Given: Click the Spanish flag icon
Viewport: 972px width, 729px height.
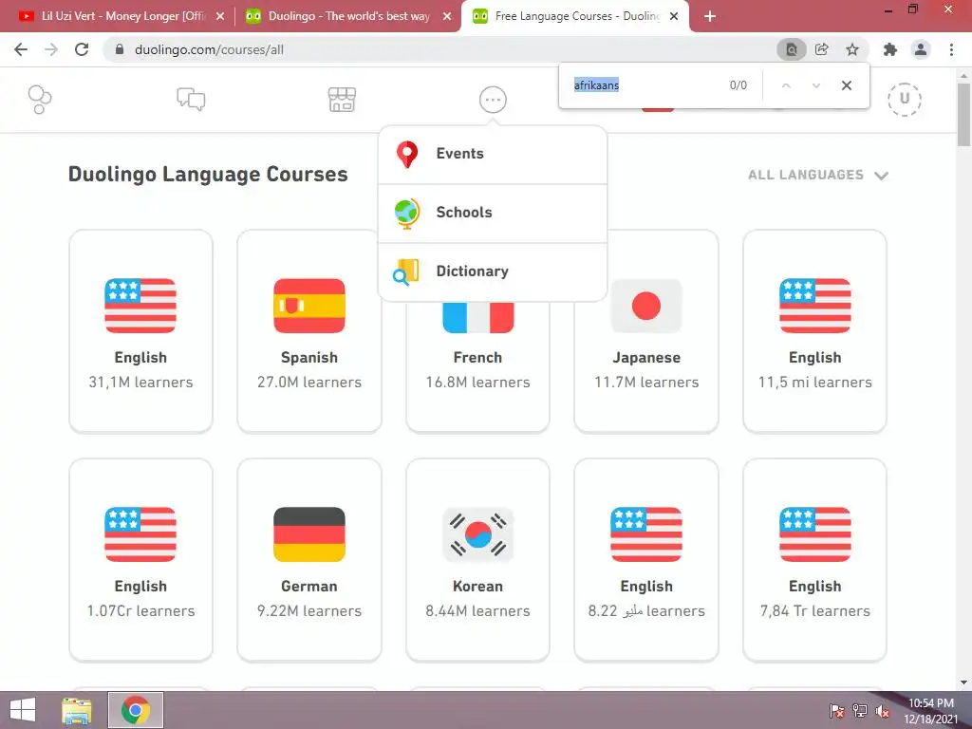Looking at the screenshot, I should [309, 306].
